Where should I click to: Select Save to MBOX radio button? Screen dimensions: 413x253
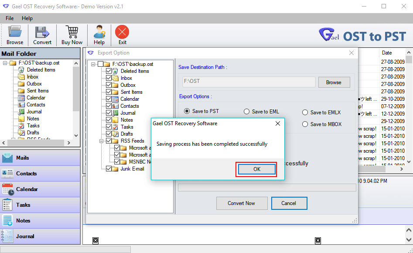coord(305,124)
